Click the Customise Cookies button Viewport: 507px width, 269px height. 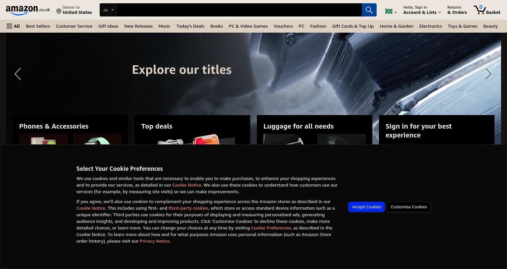409,207
